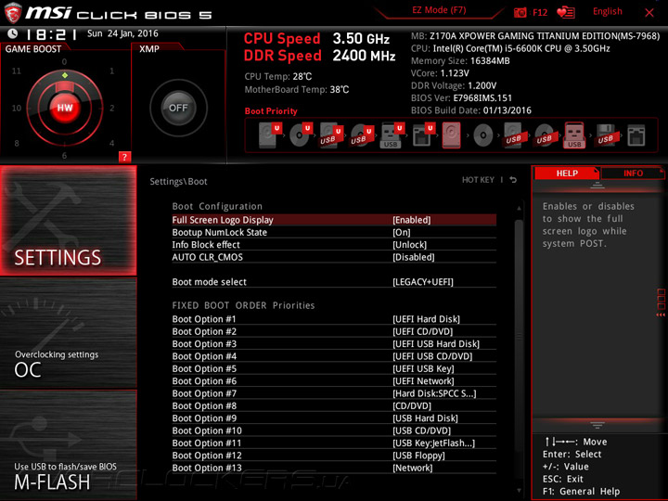Select the Boot Option #9 row
Viewport: 668px width, 501px height.
(x=334, y=417)
